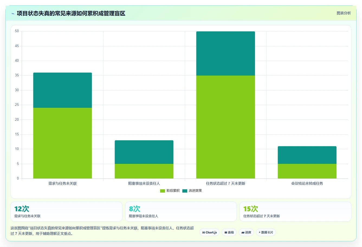Toggle the 阶段累积 legend item

click(170, 191)
